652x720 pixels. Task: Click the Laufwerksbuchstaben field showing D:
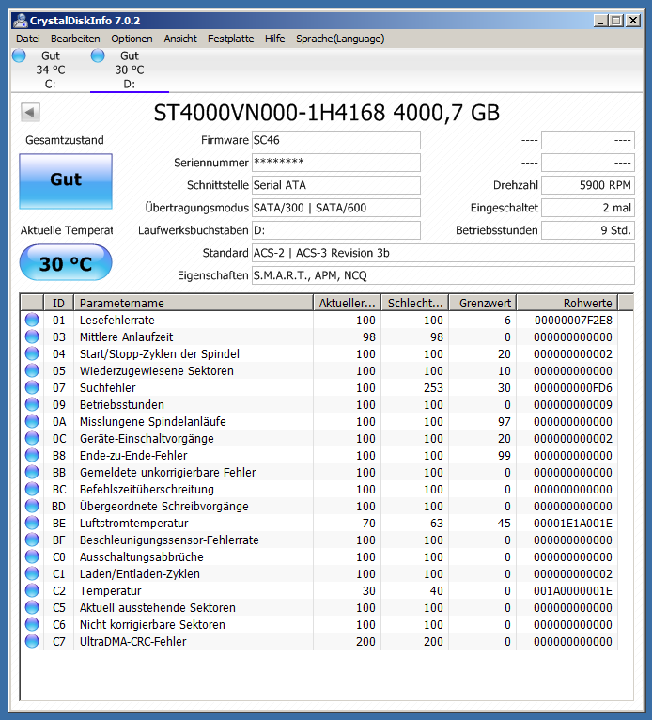(x=336, y=230)
